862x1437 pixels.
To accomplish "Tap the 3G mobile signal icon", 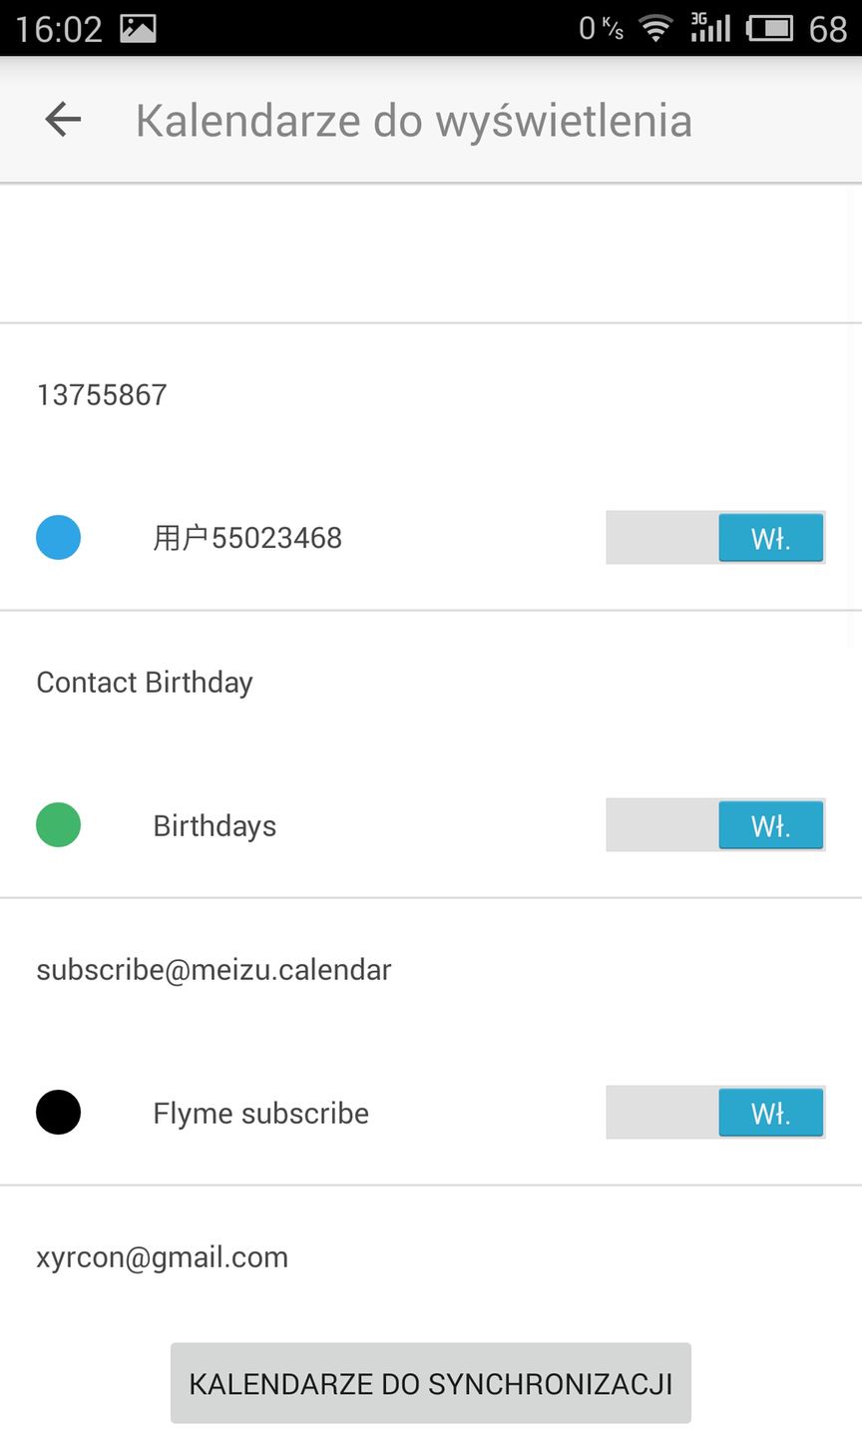I will click(x=710, y=28).
